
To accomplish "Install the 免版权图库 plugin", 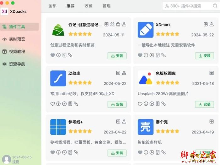I will coord(204,104).
